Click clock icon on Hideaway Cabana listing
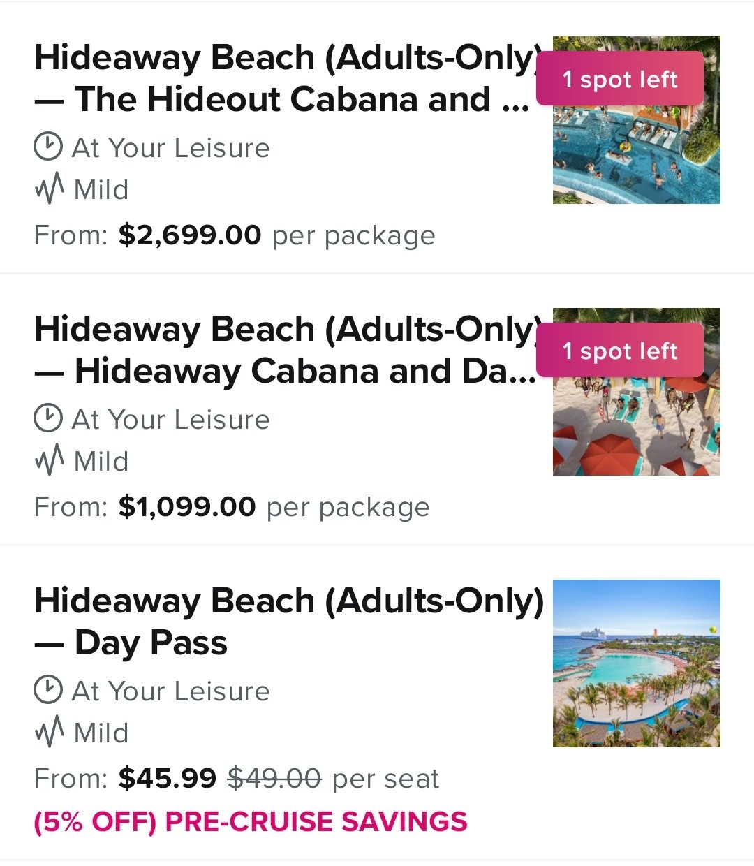Image resolution: width=754 pixels, height=866 pixels. pyautogui.click(x=47, y=419)
